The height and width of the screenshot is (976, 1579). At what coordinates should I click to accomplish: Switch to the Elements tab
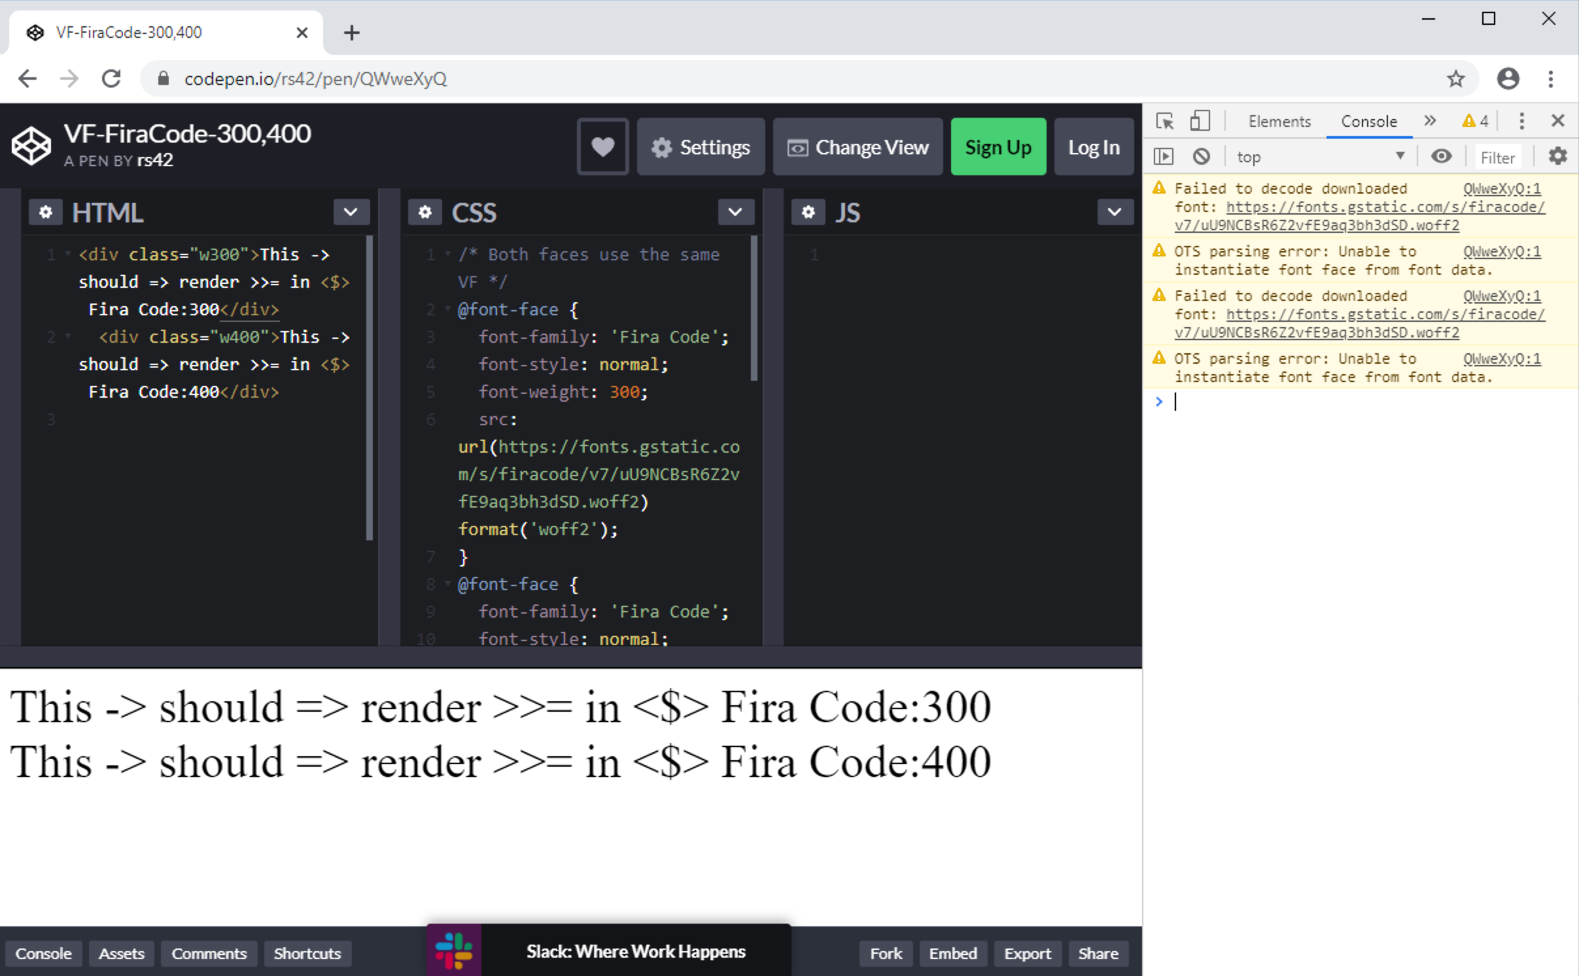1279,121
